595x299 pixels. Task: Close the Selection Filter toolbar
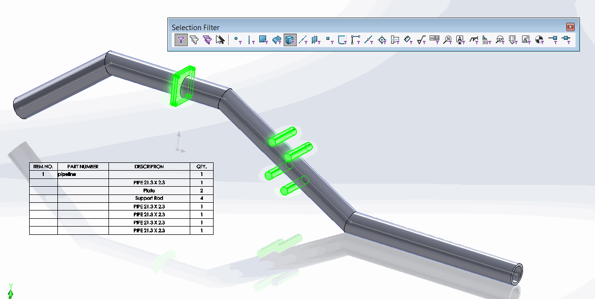(x=571, y=27)
